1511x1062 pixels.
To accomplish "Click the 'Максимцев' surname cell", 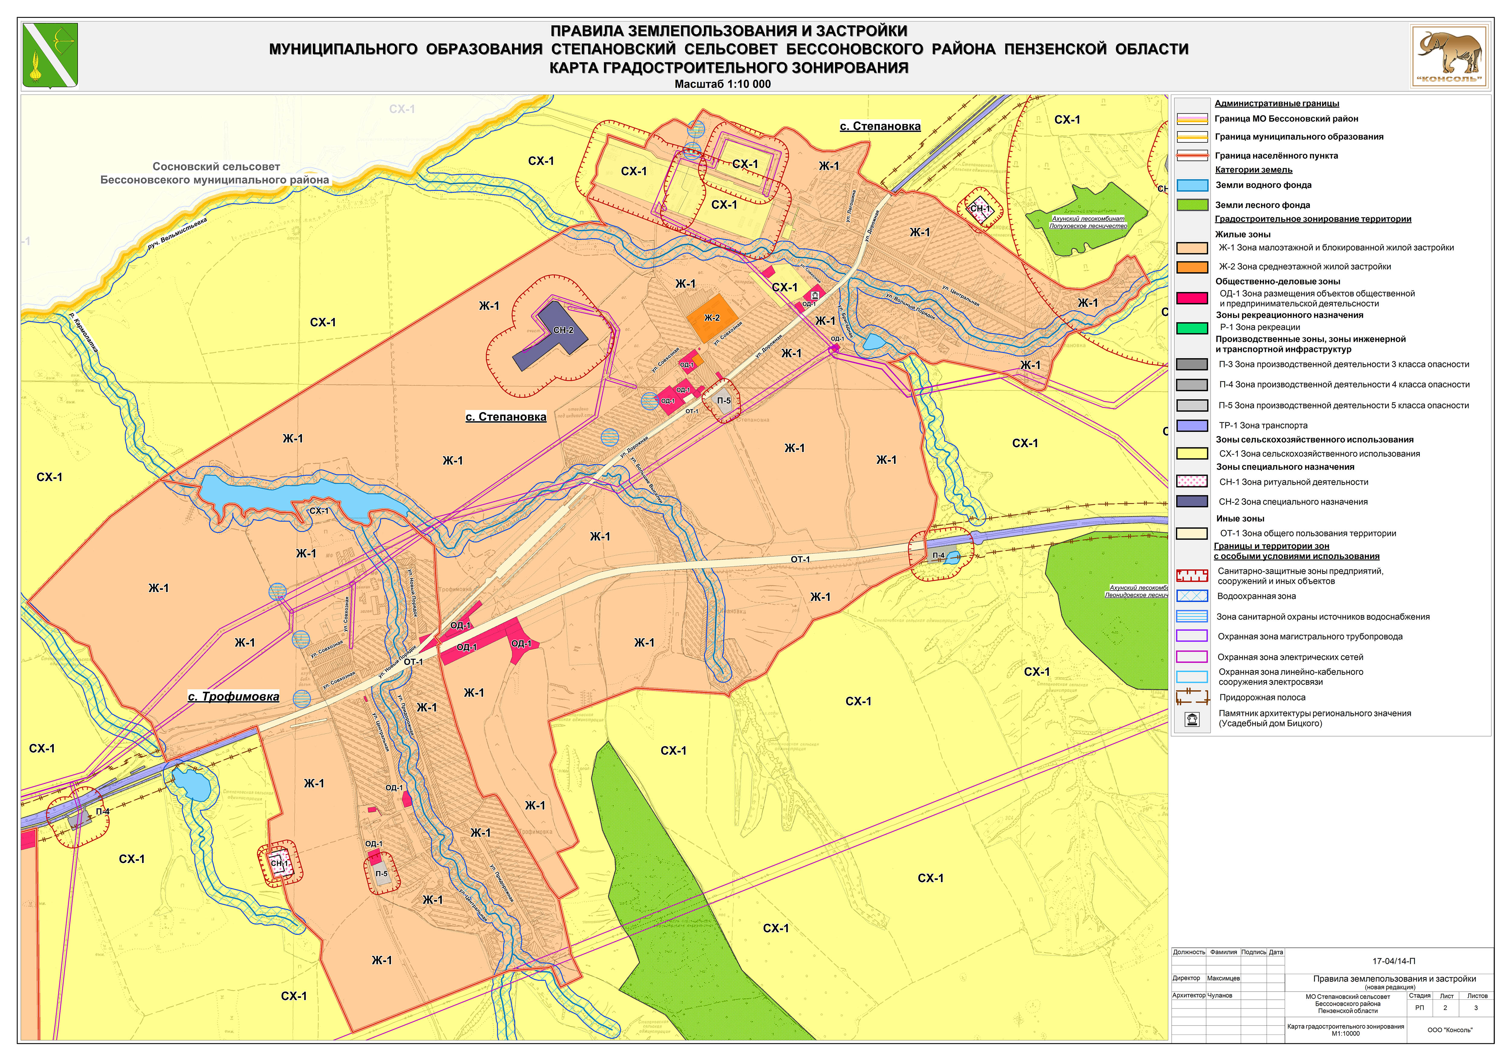I will (x=1223, y=978).
